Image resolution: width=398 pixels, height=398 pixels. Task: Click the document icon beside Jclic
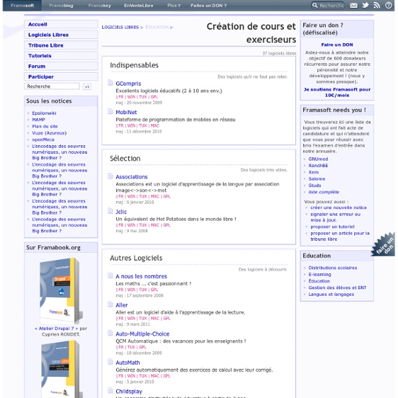tap(110, 211)
